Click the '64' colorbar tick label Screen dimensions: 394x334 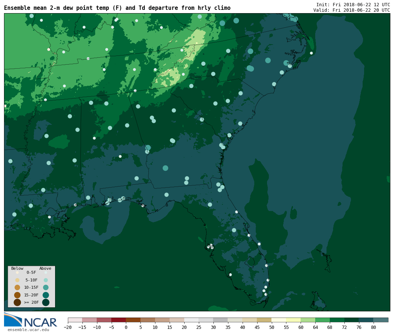pos(315,327)
